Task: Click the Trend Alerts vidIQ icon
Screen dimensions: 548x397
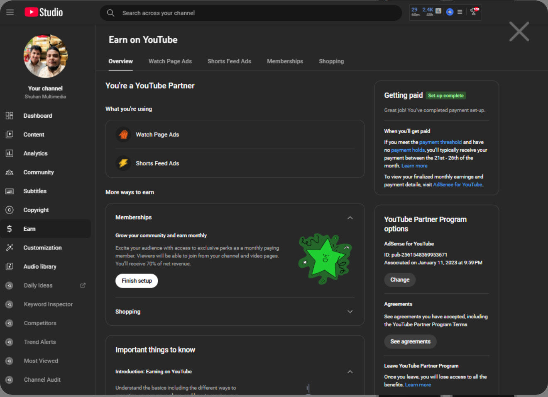Action: [10, 342]
